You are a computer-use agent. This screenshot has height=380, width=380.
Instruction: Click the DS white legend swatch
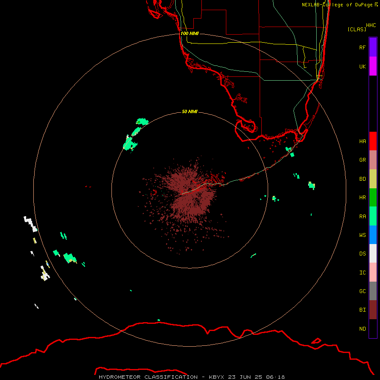click(373, 253)
